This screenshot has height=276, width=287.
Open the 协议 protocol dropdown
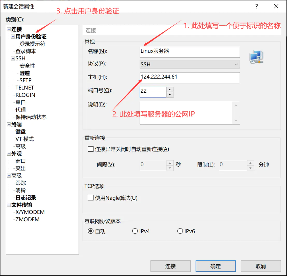click(x=236, y=64)
